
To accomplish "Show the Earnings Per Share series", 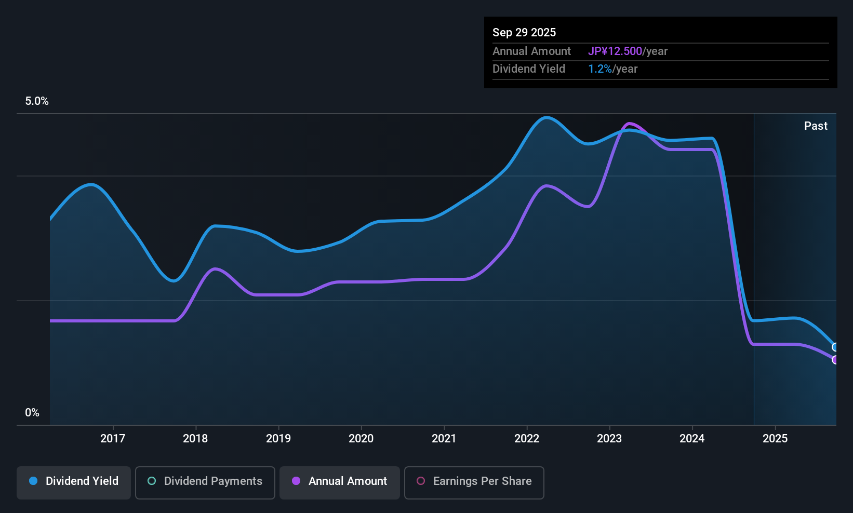I will (474, 482).
